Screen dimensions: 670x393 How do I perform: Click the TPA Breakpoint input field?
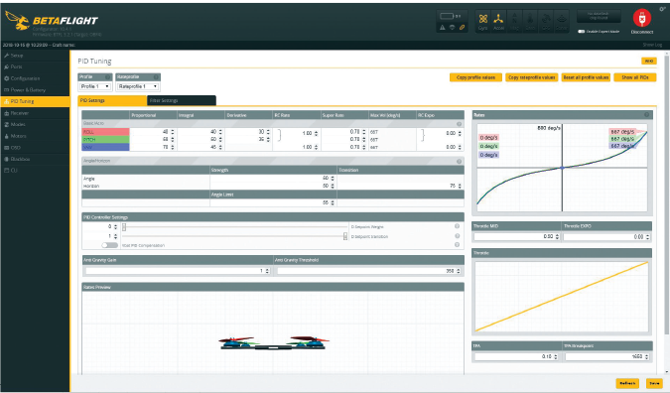pos(607,356)
